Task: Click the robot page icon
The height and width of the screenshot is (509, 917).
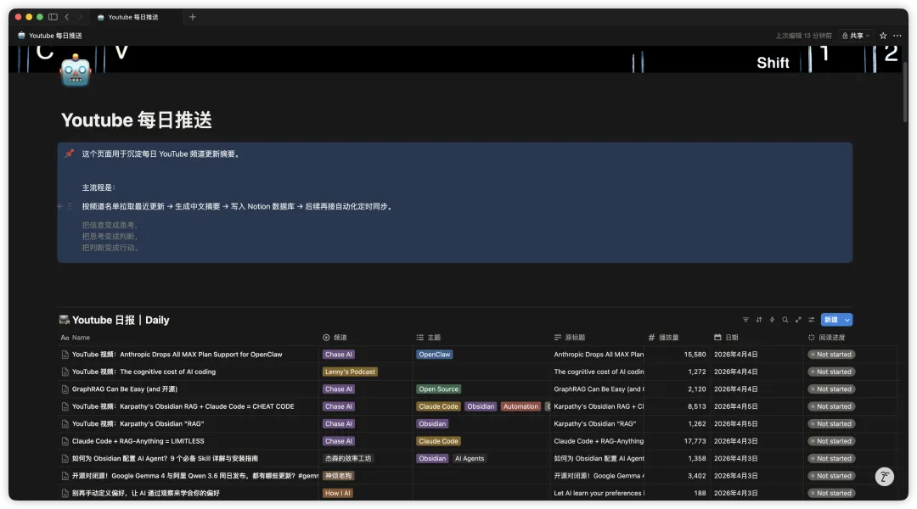Action: pyautogui.click(x=76, y=71)
